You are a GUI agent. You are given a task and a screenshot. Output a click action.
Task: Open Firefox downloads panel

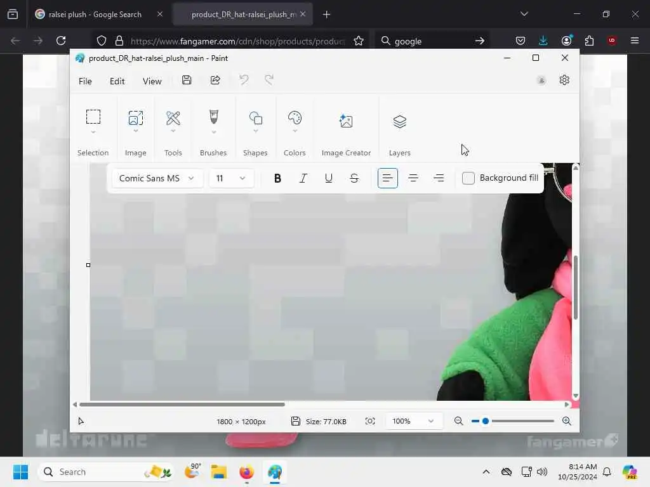coord(543,41)
